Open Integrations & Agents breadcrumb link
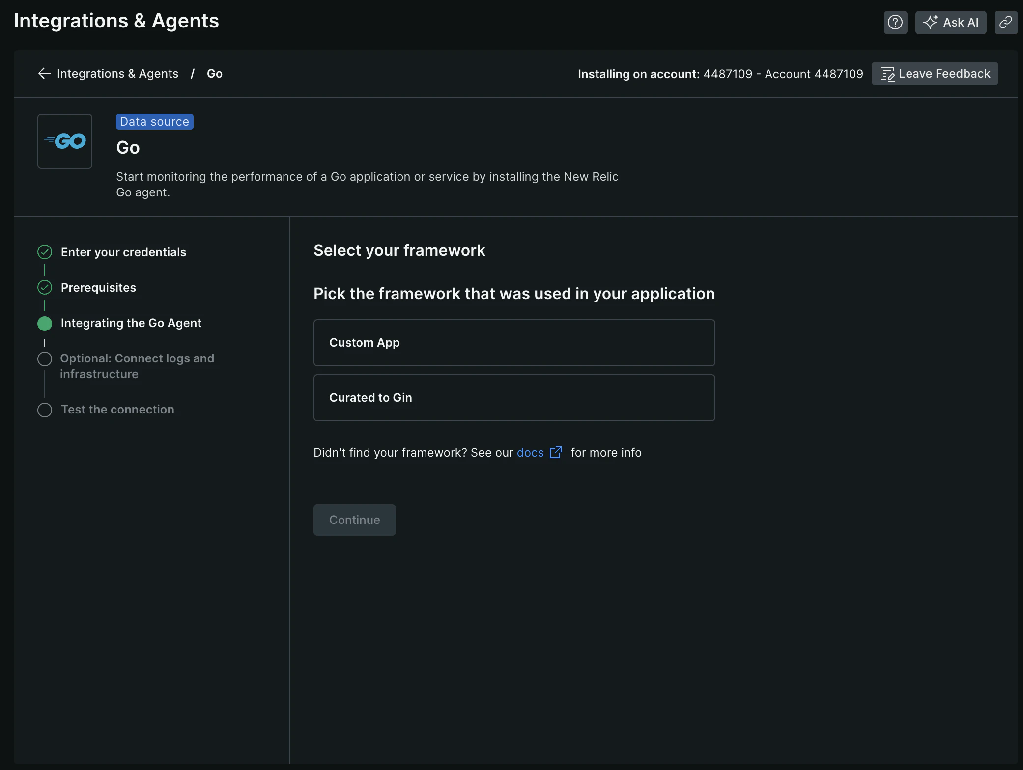The width and height of the screenshot is (1023, 770). click(117, 74)
